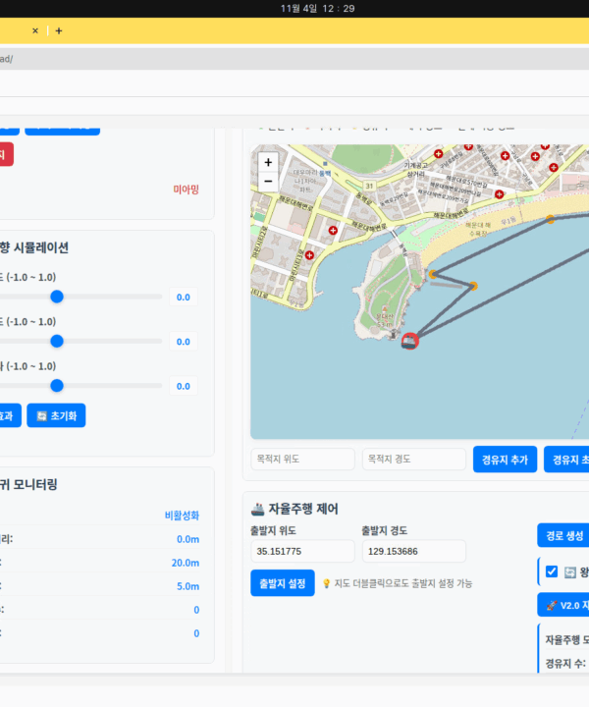
Task: Click the orange waypoint marker on the beach
Action: point(551,219)
